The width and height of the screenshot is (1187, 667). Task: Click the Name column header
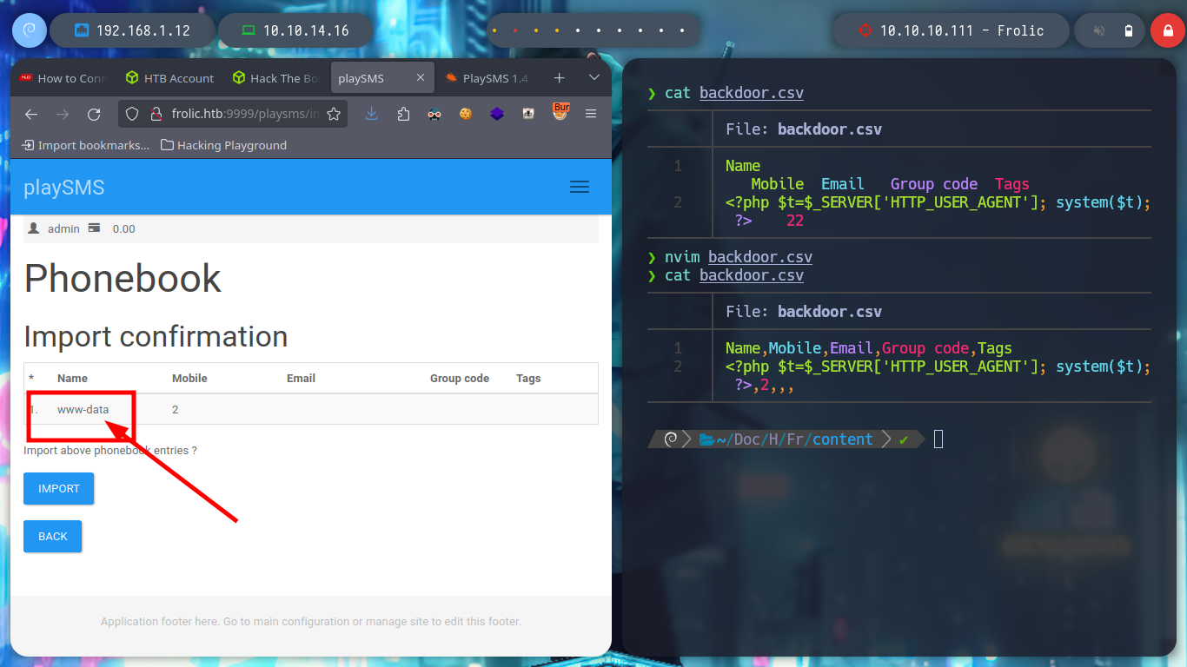[x=72, y=379]
